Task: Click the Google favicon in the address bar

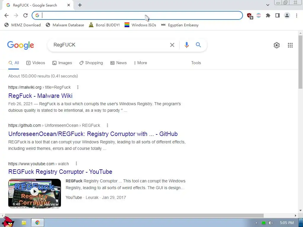Action: 37,15
